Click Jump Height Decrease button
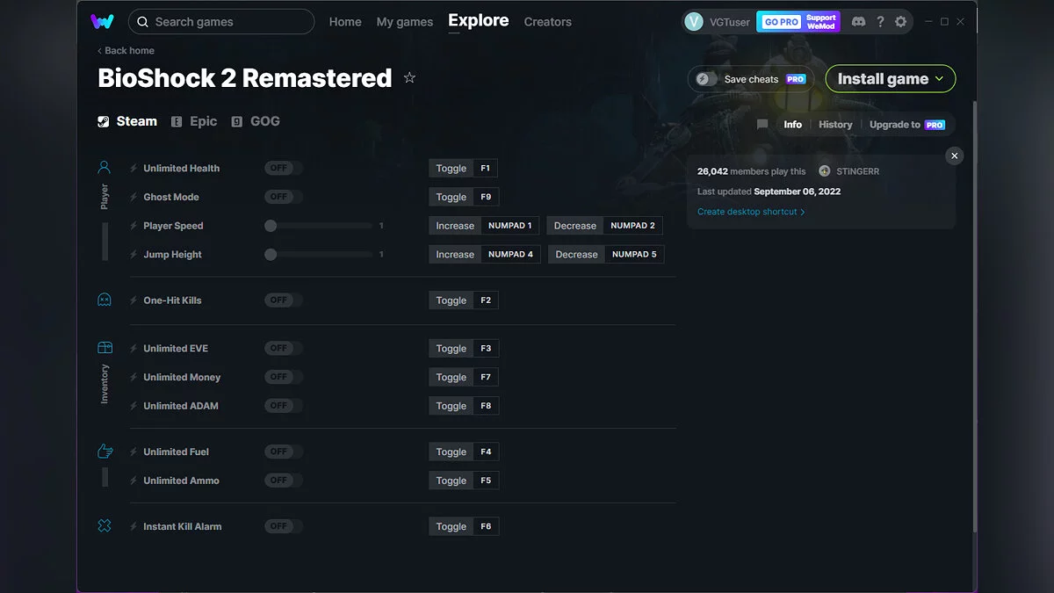This screenshot has width=1054, height=593. (576, 255)
